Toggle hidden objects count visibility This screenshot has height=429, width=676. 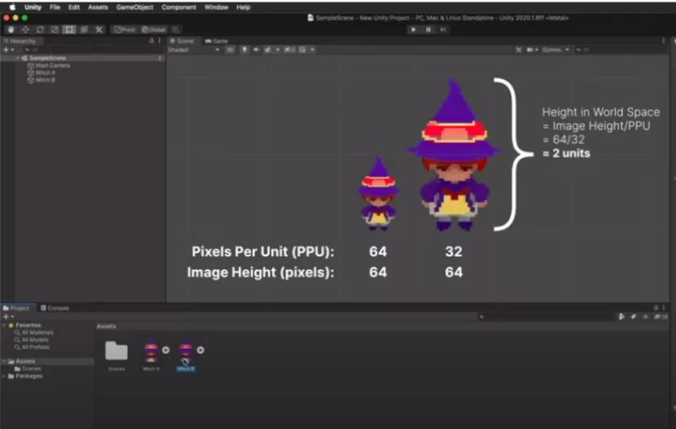click(x=289, y=50)
